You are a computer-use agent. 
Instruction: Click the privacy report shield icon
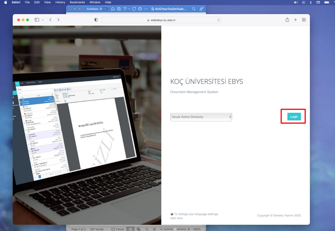96,20
